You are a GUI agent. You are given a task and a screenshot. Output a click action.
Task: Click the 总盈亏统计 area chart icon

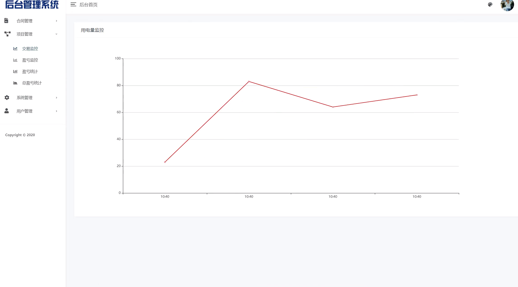pos(15,83)
